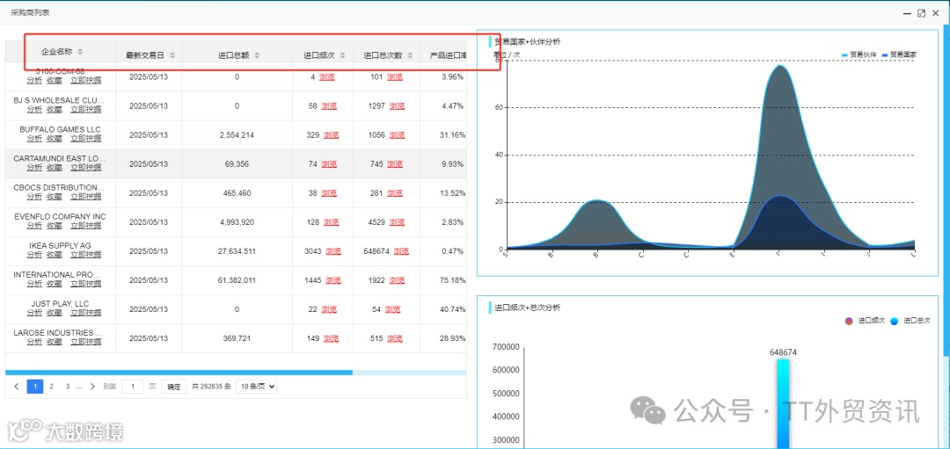Open 浏览 link next to frequency 1445

point(333,280)
